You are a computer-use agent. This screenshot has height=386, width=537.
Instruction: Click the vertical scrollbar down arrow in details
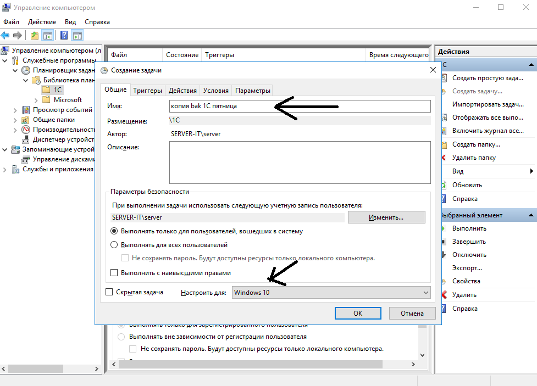click(422, 355)
